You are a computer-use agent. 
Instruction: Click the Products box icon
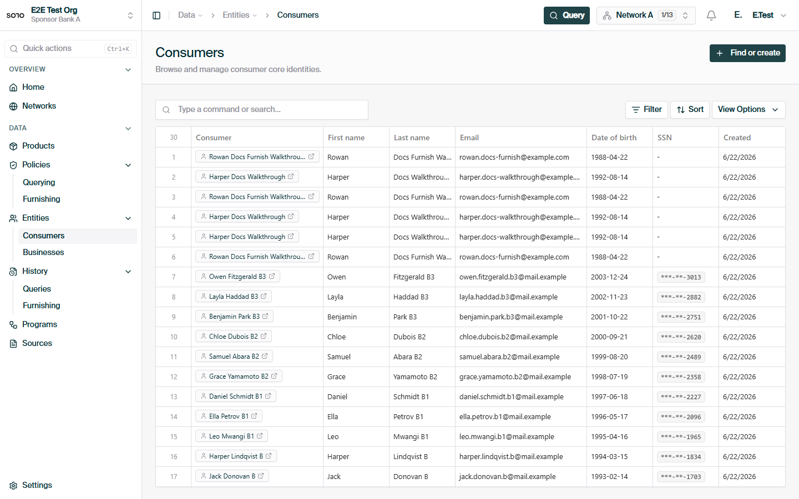tap(13, 146)
